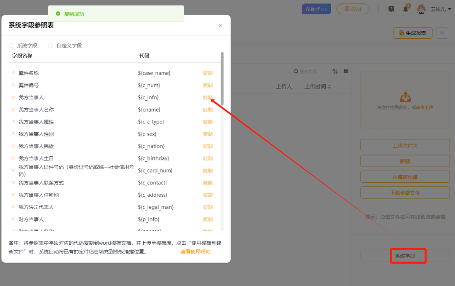Image resolution: width=455 pixels, height=286 pixels.
Task: Click the 从模板创建 button
Action: (x=405, y=177)
